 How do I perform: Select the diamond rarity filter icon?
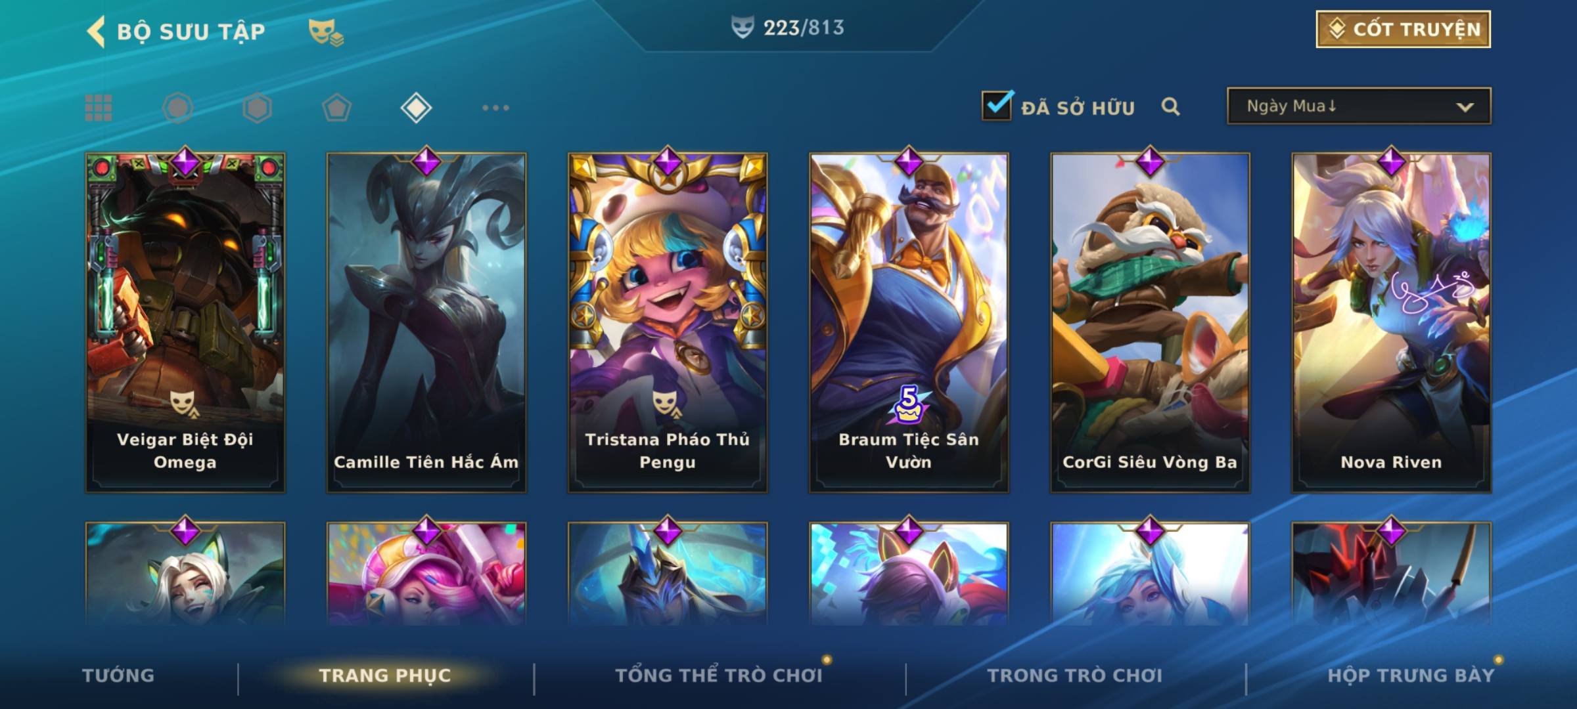[x=416, y=108]
